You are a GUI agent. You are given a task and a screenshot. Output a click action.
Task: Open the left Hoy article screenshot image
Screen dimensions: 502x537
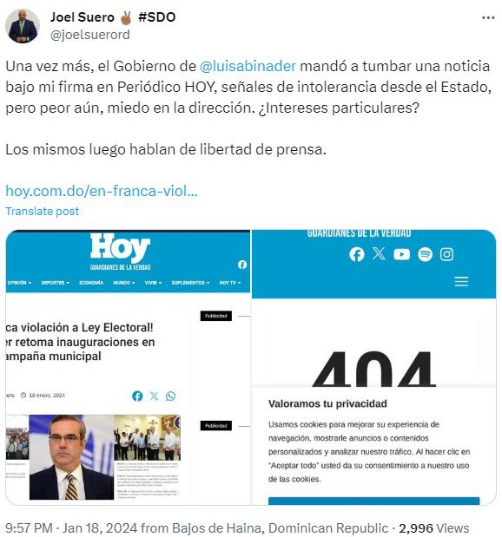pyautogui.click(x=128, y=368)
